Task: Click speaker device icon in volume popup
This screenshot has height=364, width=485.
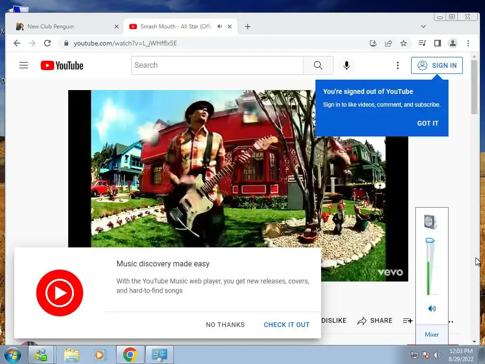Action: pyautogui.click(x=431, y=222)
